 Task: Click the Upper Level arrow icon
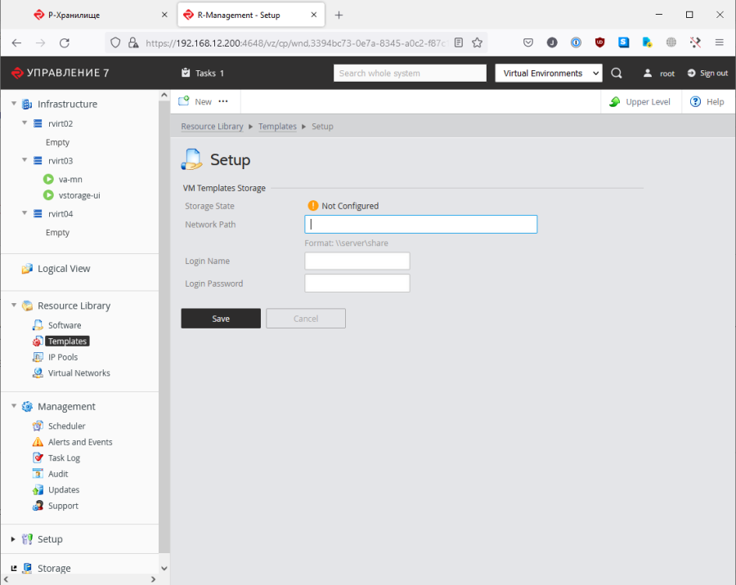614,102
